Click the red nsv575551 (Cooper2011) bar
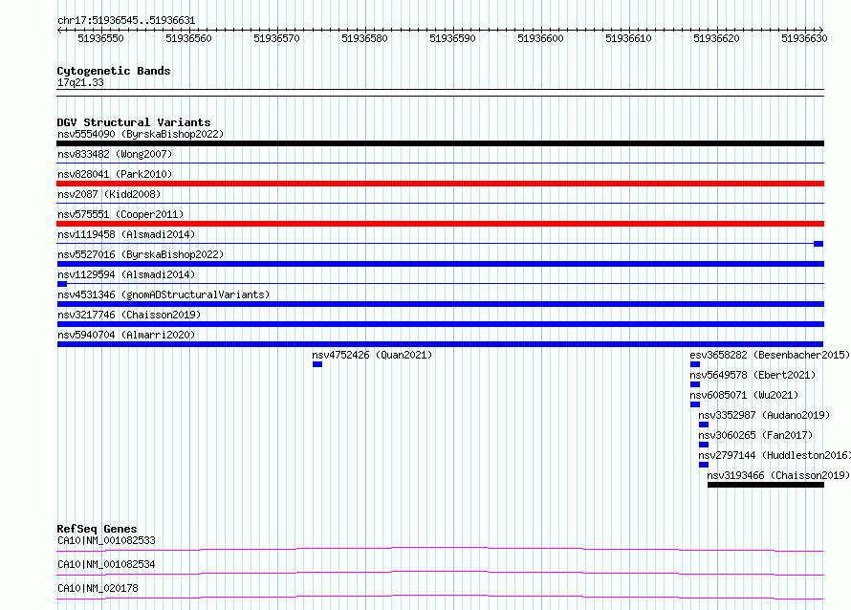851x610 pixels. tap(440, 224)
